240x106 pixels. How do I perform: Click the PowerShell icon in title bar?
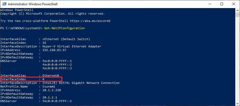click(x=4, y=4)
